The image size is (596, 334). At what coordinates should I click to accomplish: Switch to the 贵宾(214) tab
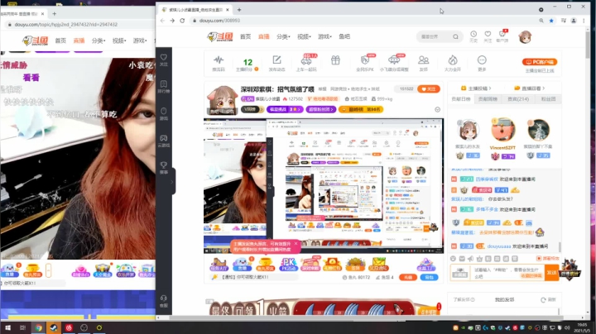pyautogui.click(x=518, y=99)
